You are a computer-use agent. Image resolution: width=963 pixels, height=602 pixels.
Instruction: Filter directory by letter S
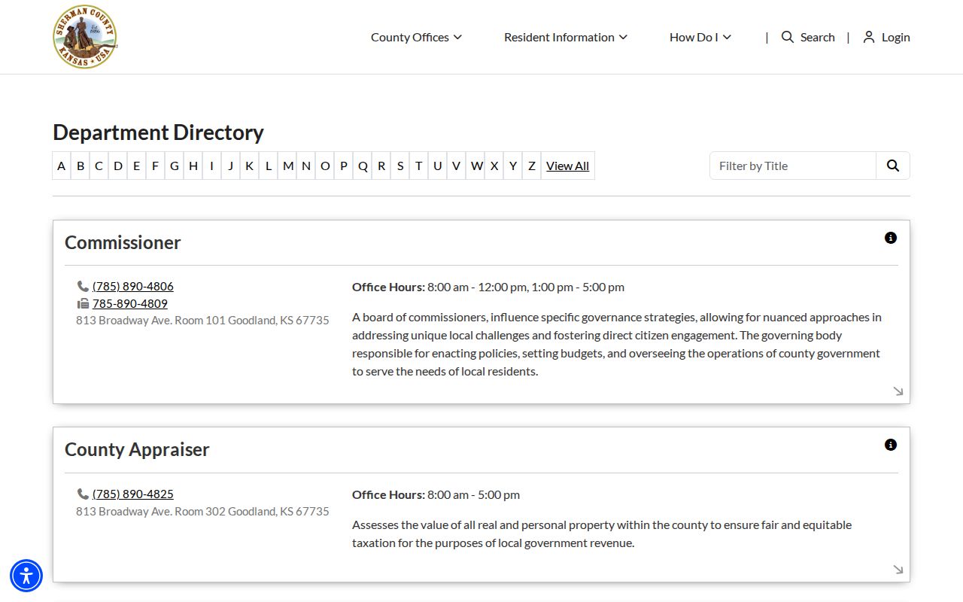pyautogui.click(x=400, y=166)
